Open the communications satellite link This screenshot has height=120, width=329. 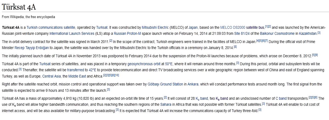click(58, 27)
